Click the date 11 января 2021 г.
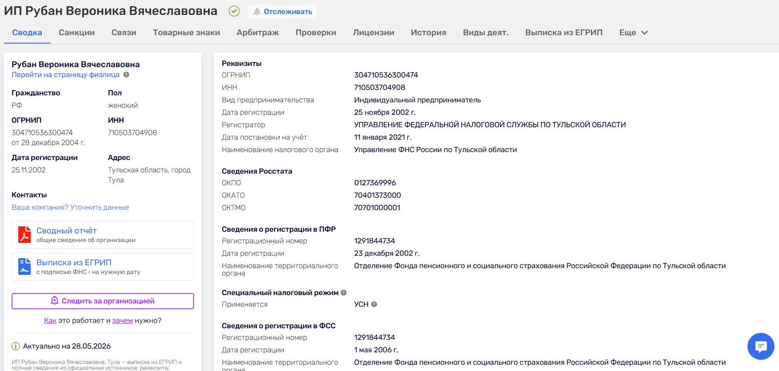Viewport: 779px width, 371px height. coord(383,137)
